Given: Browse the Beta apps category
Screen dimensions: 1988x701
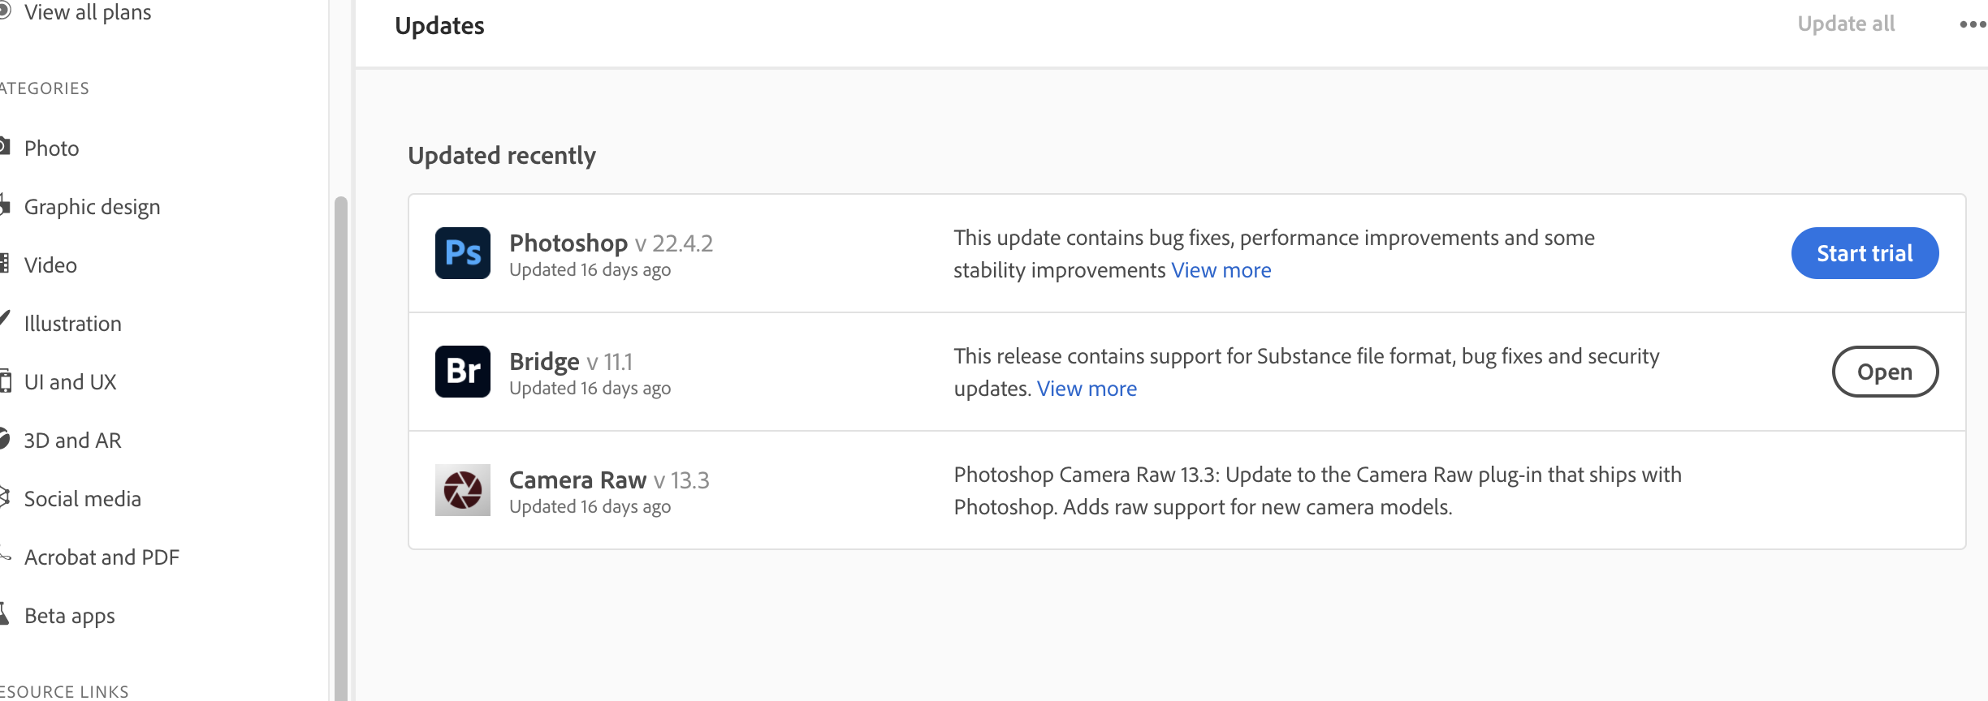Looking at the screenshot, I should (70, 616).
